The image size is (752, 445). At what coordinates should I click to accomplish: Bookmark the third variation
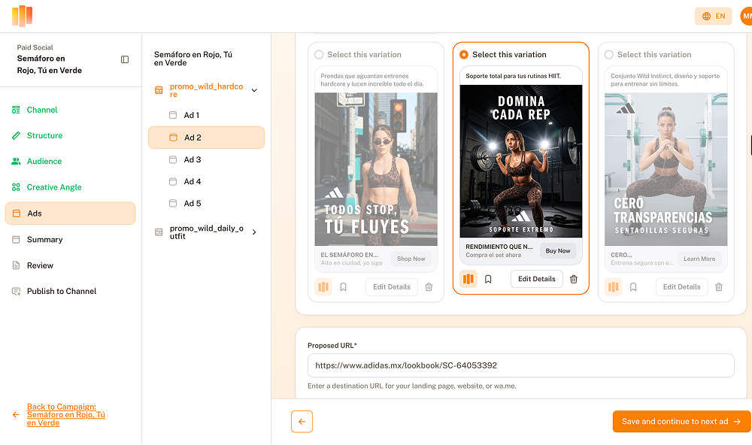(633, 287)
